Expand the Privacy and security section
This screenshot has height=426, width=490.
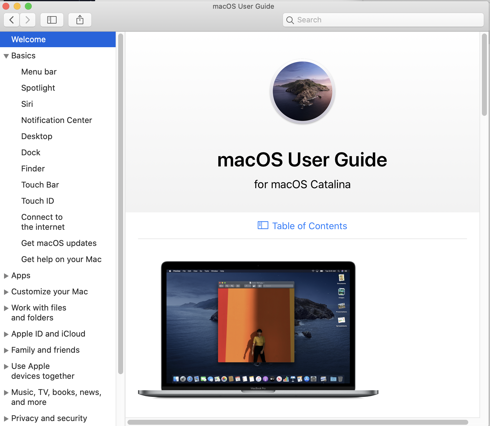pyautogui.click(x=6, y=419)
